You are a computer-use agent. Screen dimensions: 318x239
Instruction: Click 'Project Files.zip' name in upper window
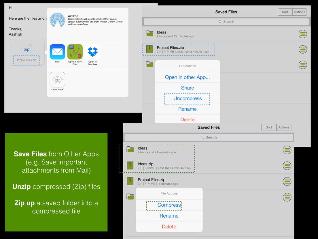pos(170,48)
